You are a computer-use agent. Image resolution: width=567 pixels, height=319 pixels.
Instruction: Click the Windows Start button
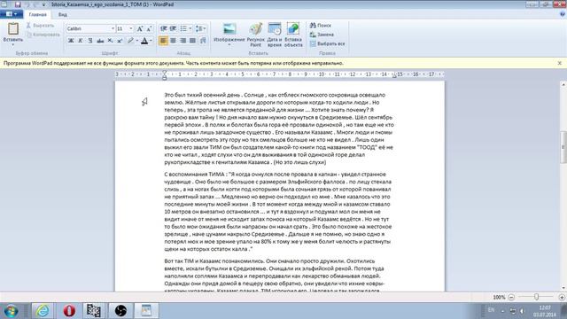point(12,311)
